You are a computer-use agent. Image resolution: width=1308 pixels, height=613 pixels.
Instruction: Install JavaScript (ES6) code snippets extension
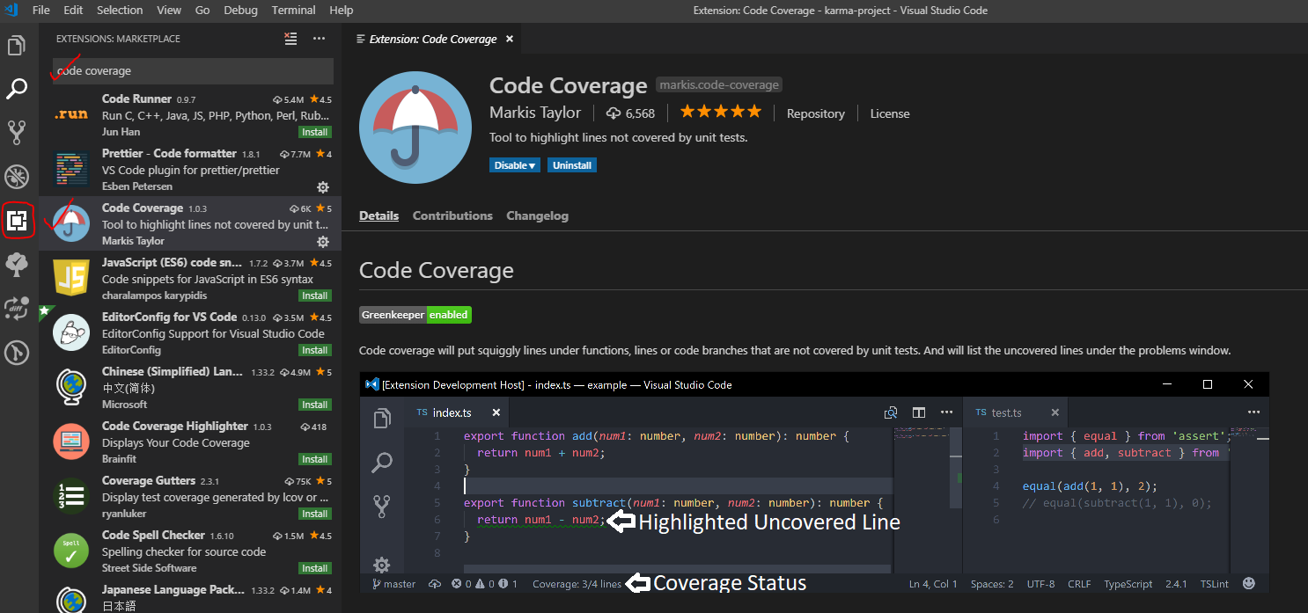pyautogui.click(x=314, y=296)
